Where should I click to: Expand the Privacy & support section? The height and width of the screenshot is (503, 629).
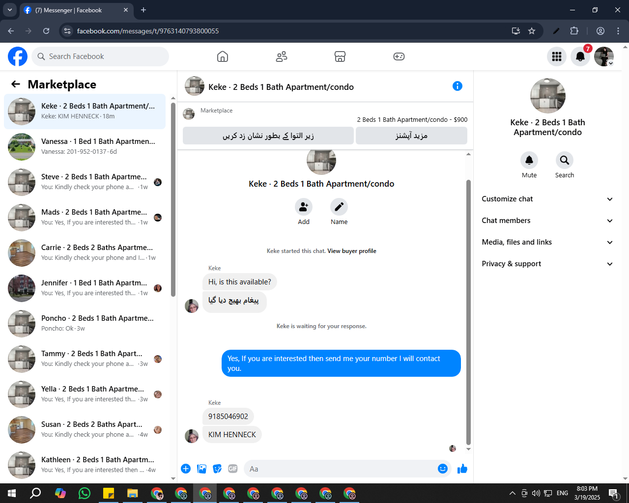pyautogui.click(x=547, y=264)
